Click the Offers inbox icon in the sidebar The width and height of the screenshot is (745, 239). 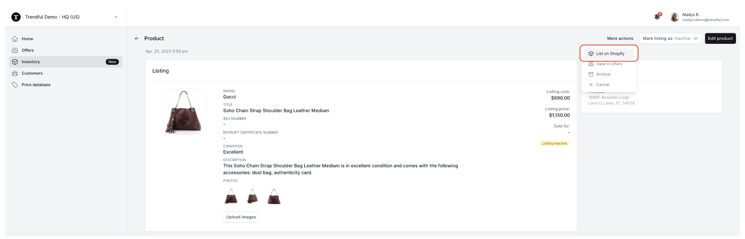pos(15,50)
